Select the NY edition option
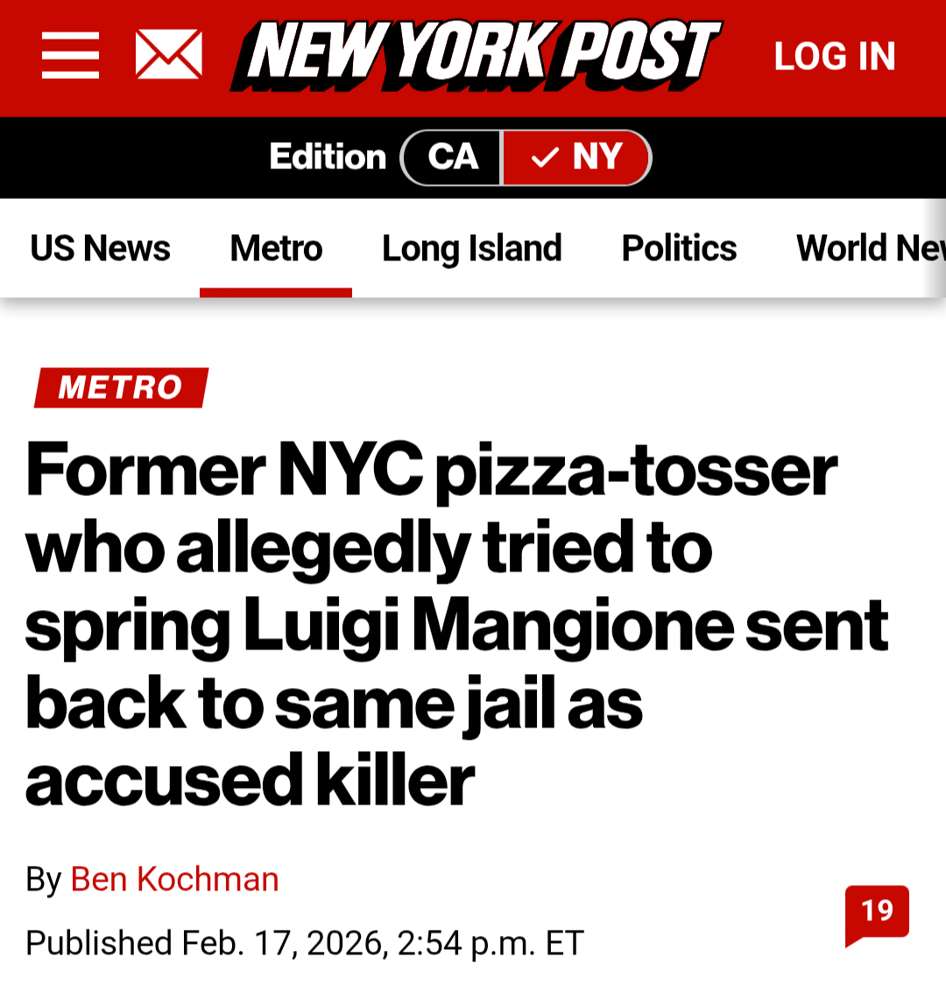Viewport: 946px width, 986px height. tap(576, 158)
